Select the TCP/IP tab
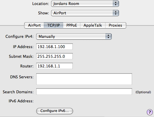Viewport: 154px width, 117px height. tap(53, 25)
